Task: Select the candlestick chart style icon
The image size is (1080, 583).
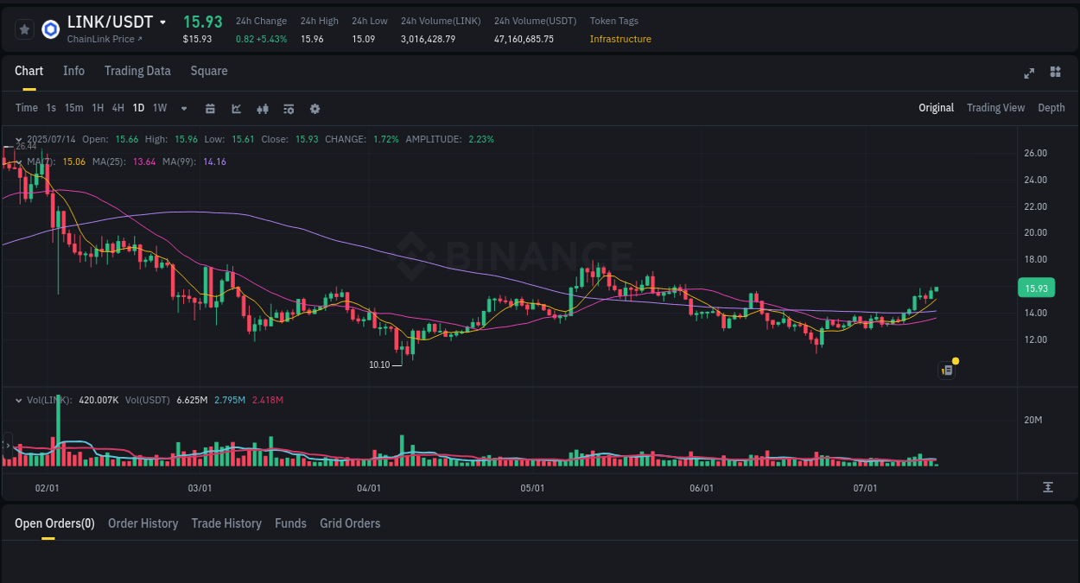Action: tap(262, 109)
